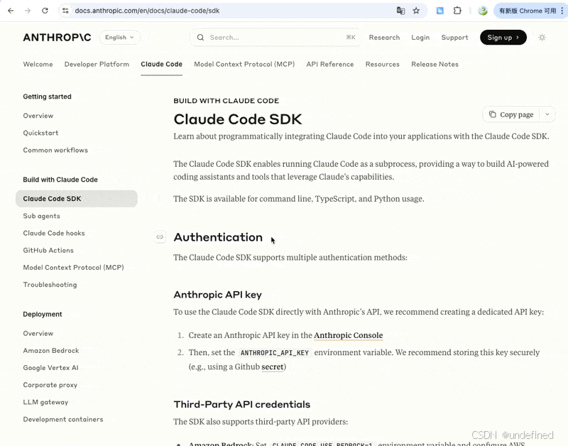Click Third-Party API credentials heading
568x446 pixels.
click(242, 404)
